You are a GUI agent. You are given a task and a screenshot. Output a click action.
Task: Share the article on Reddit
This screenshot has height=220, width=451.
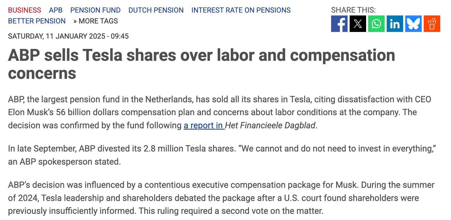tap(432, 24)
